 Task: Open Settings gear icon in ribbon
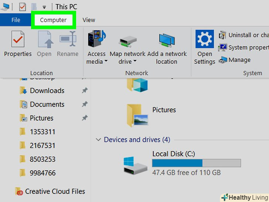pos(204,39)
